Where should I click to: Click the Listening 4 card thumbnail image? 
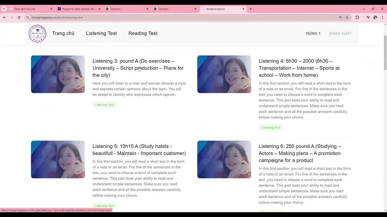[224, 74]
